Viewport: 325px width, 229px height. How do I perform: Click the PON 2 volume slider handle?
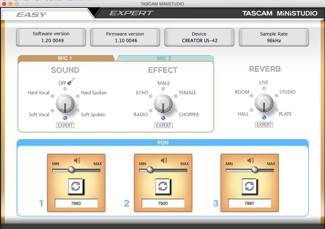(x=150, y=170)
